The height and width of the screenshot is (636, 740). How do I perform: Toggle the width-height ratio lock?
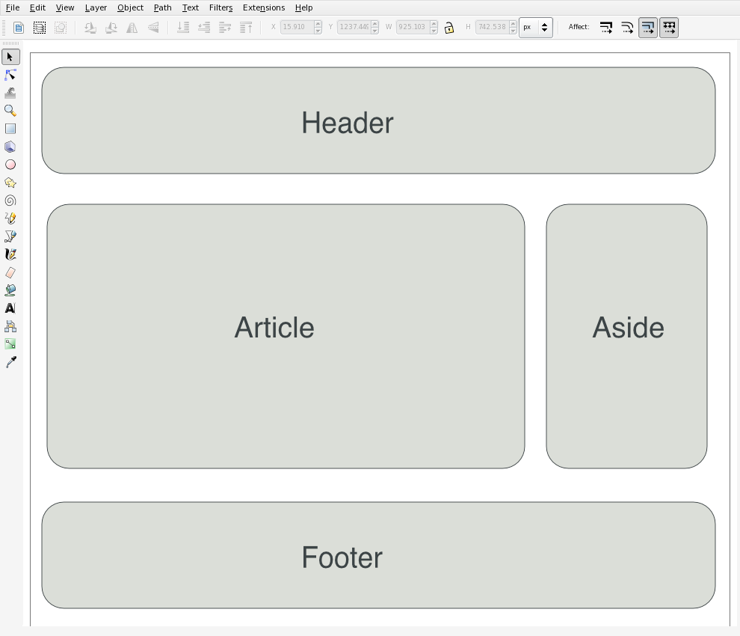tap(449, 27)
